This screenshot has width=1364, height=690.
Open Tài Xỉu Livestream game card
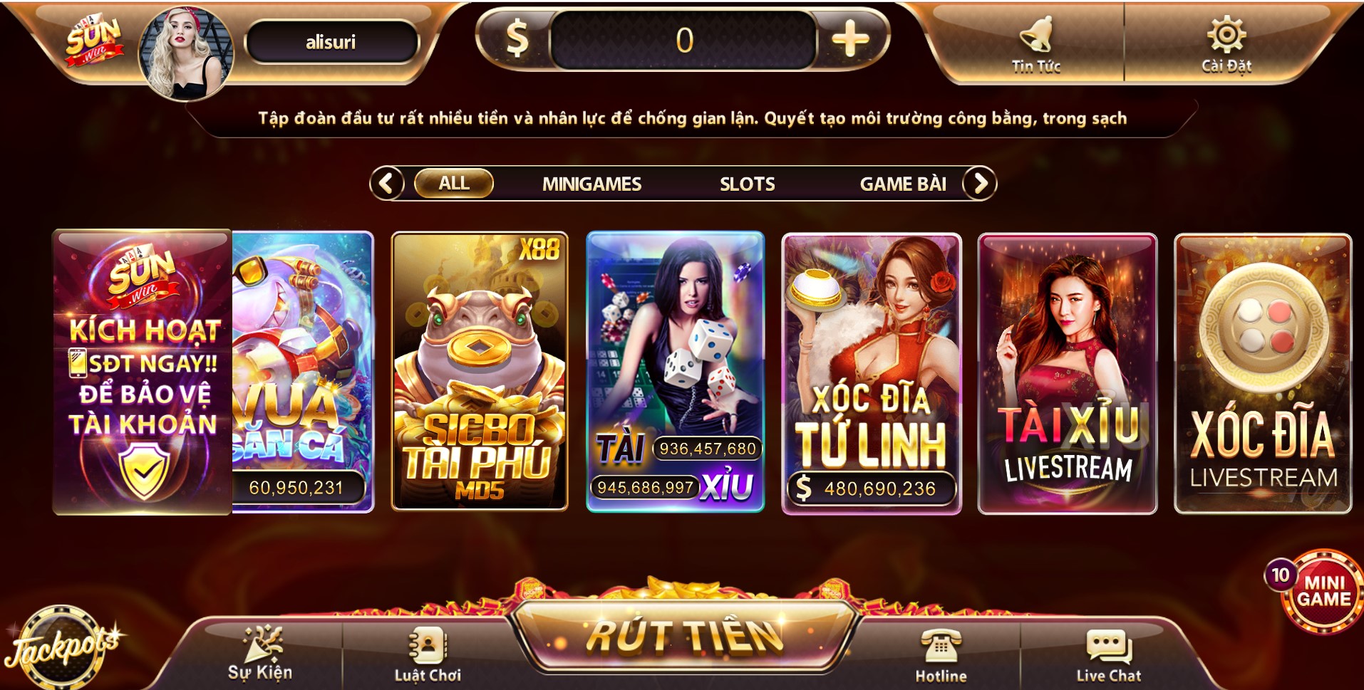tap(1068, 373)
